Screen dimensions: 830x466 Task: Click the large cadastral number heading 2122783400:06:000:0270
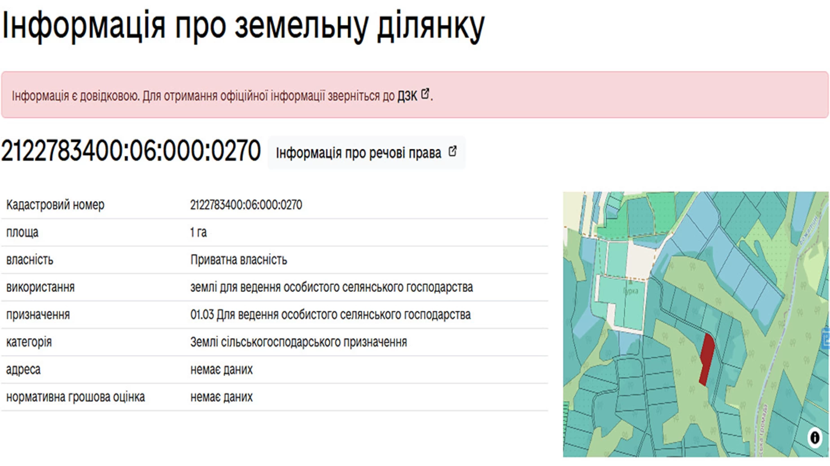click(x=131, y=151)
